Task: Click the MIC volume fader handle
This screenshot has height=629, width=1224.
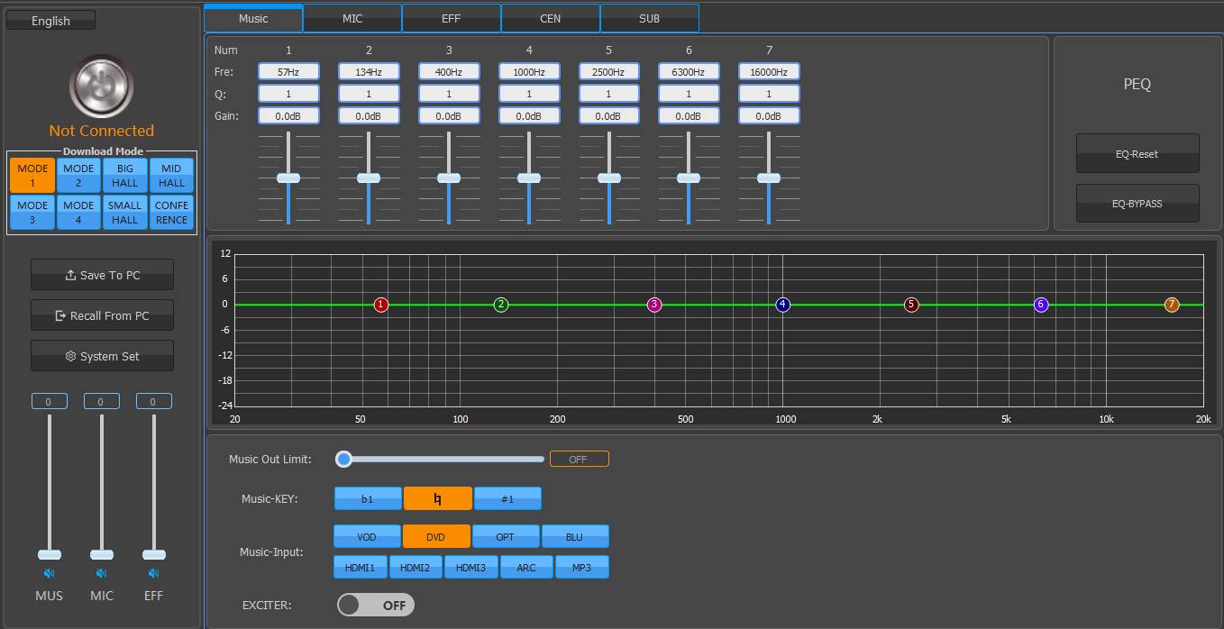Action: pos(101,554)
